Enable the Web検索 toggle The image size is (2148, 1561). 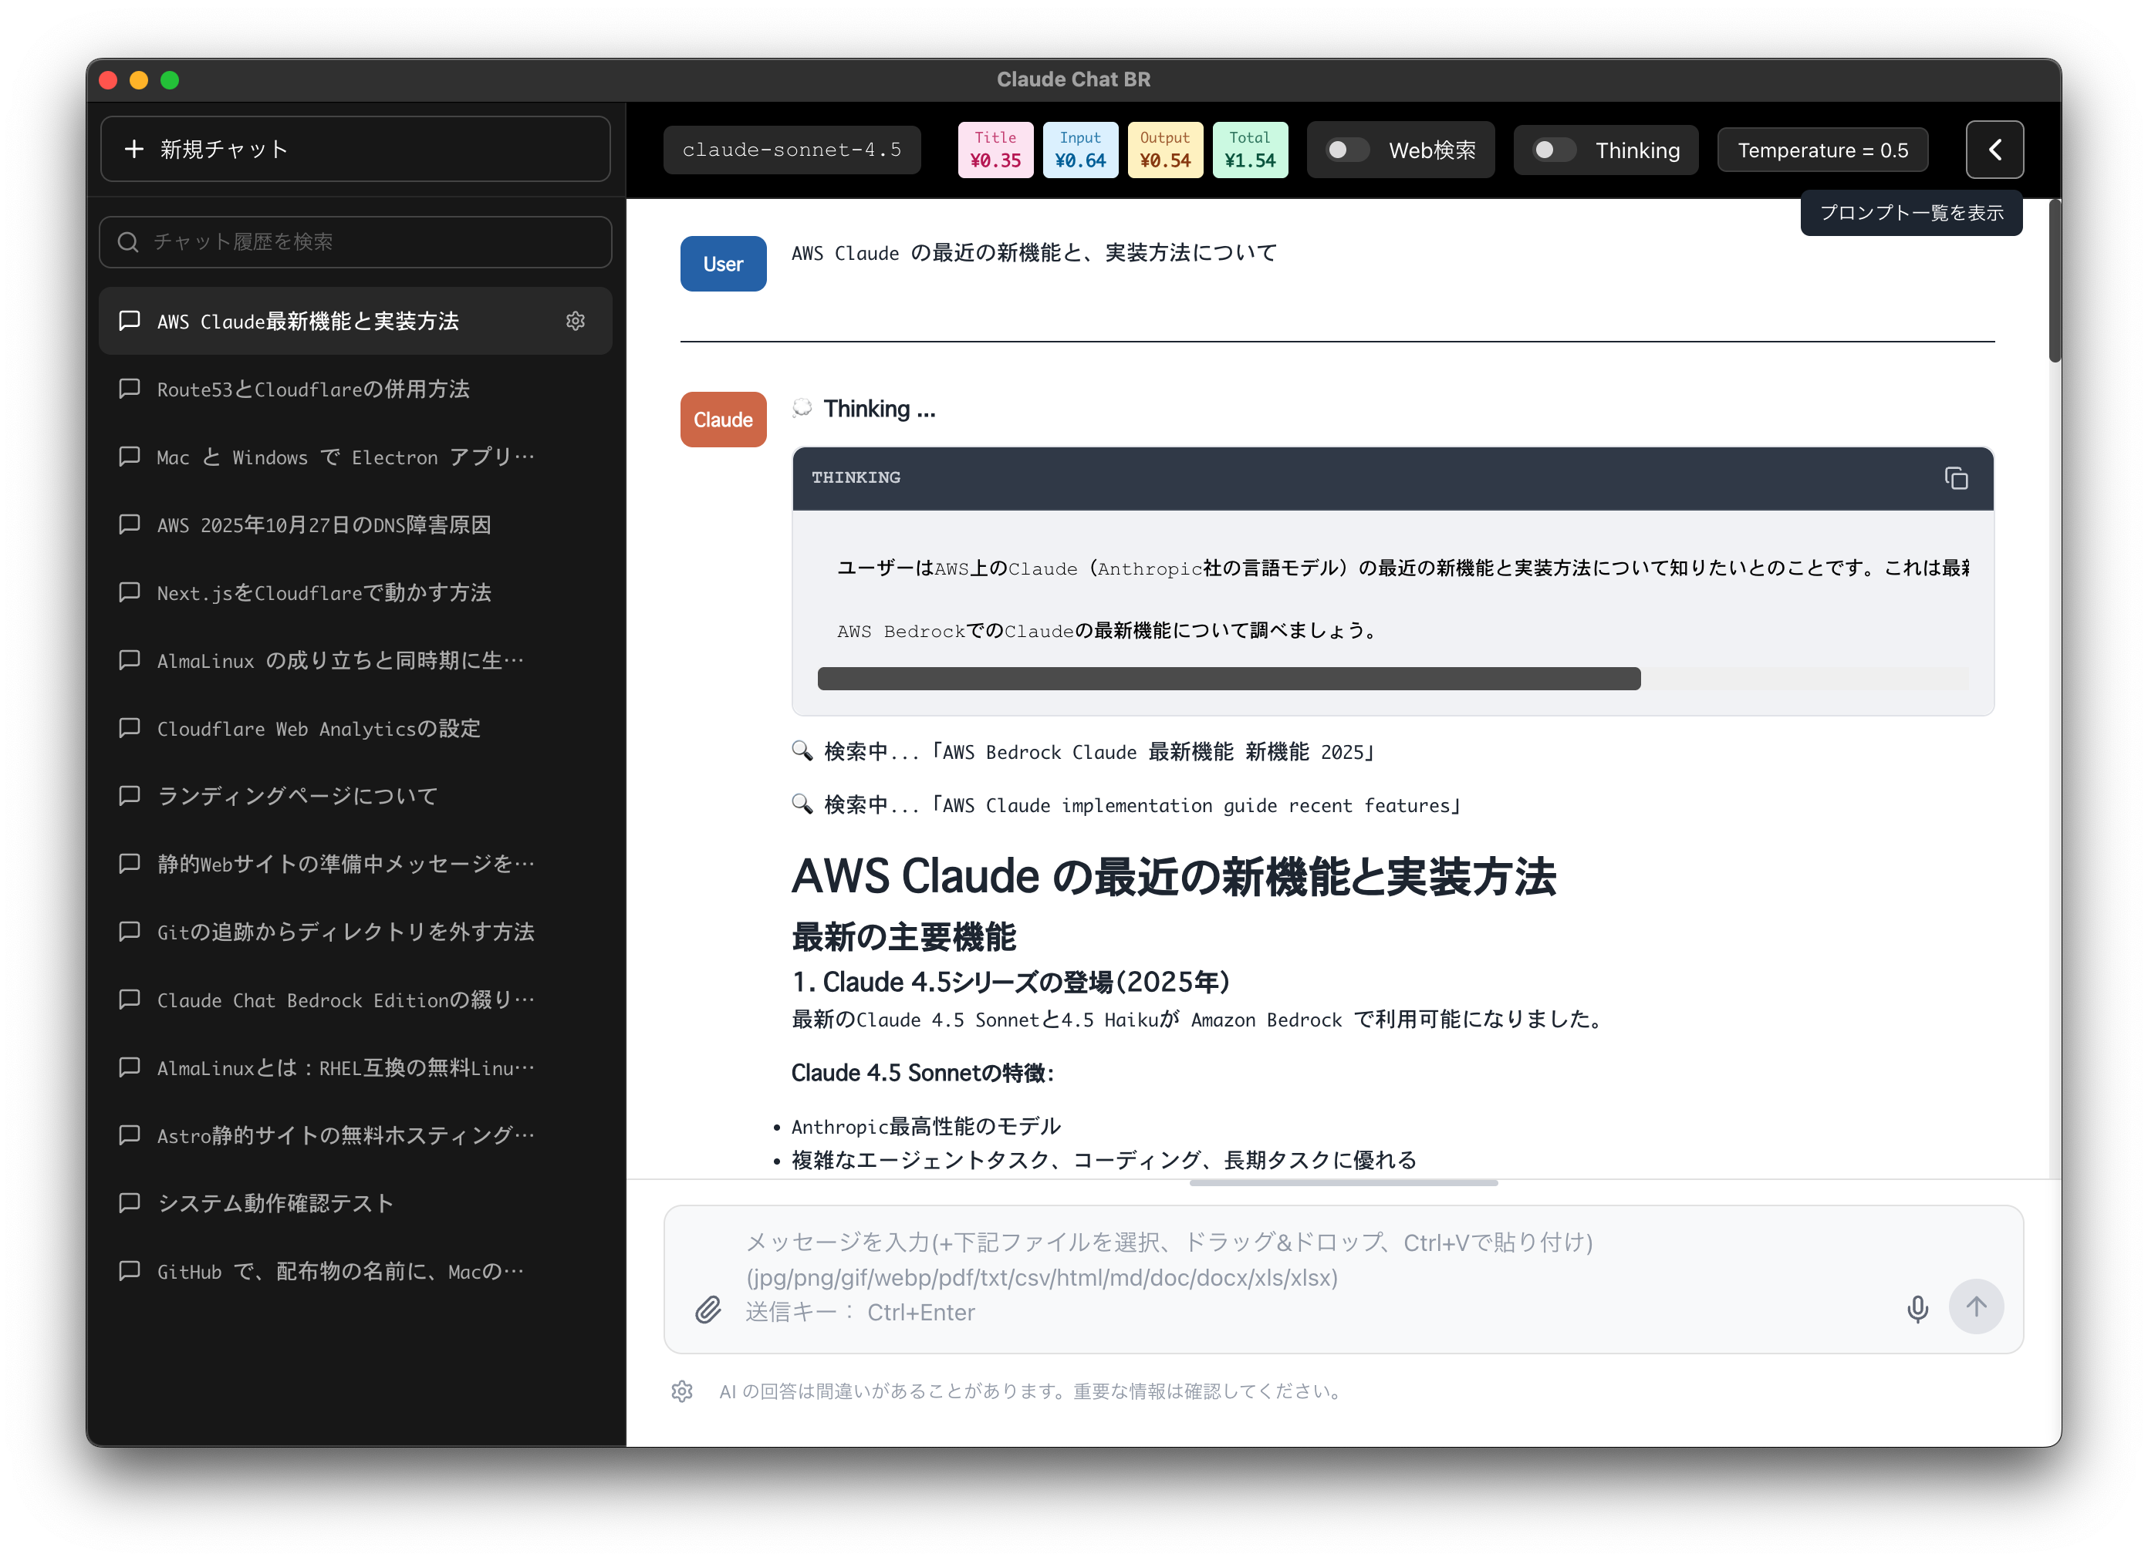[x=1347, y=150]
